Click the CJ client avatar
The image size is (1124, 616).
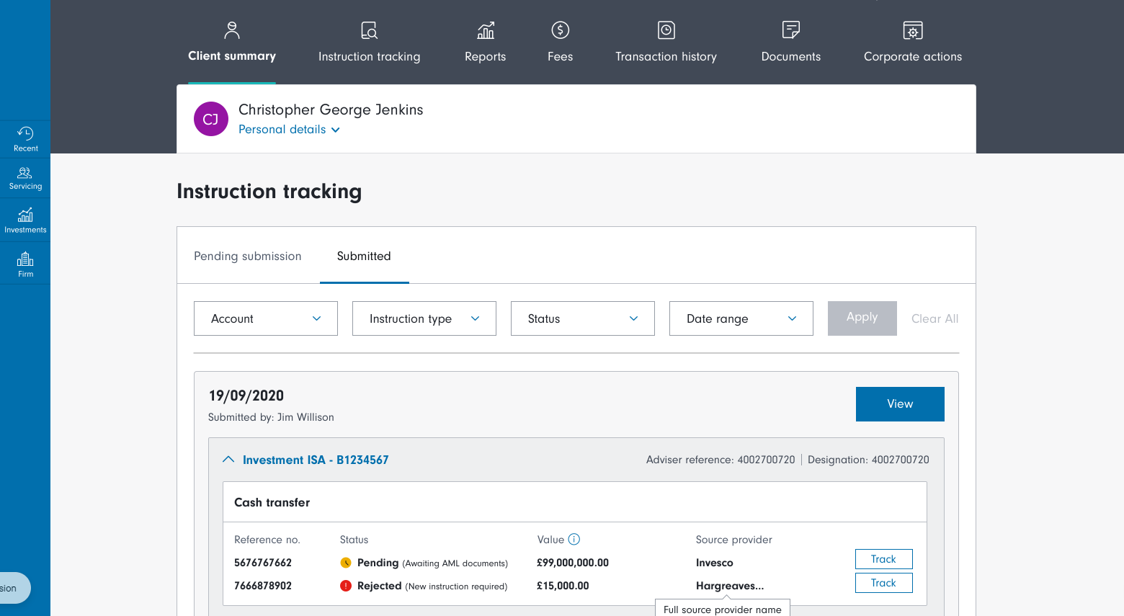211,119
